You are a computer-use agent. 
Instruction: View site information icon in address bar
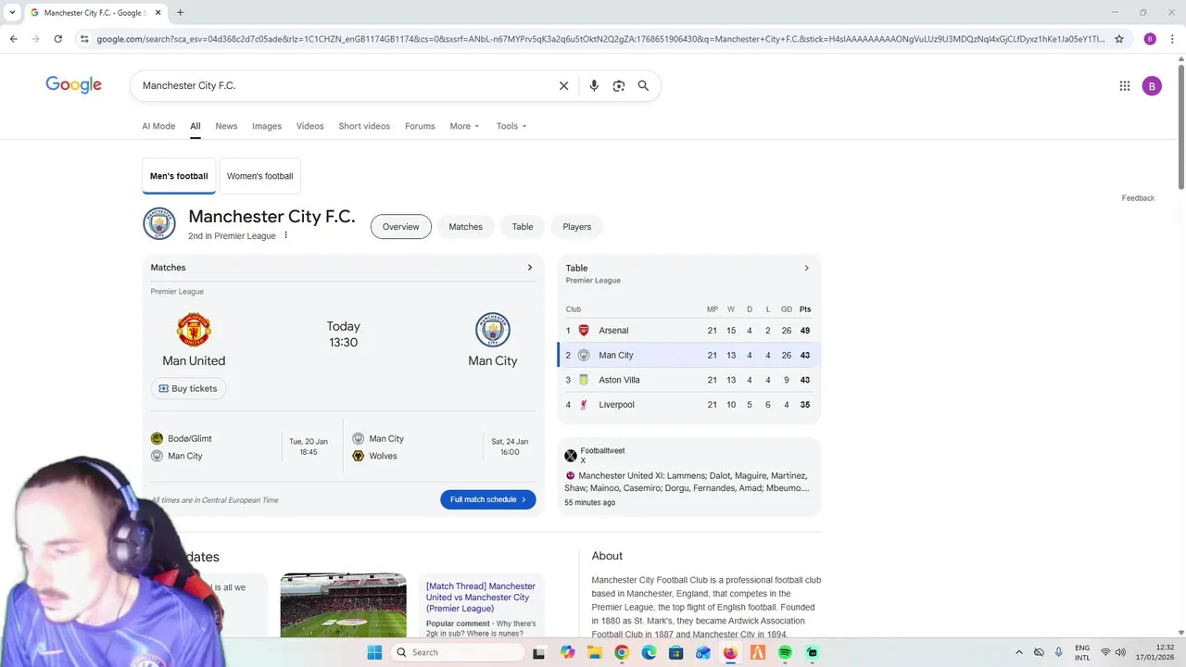click(x=84, y=39)
